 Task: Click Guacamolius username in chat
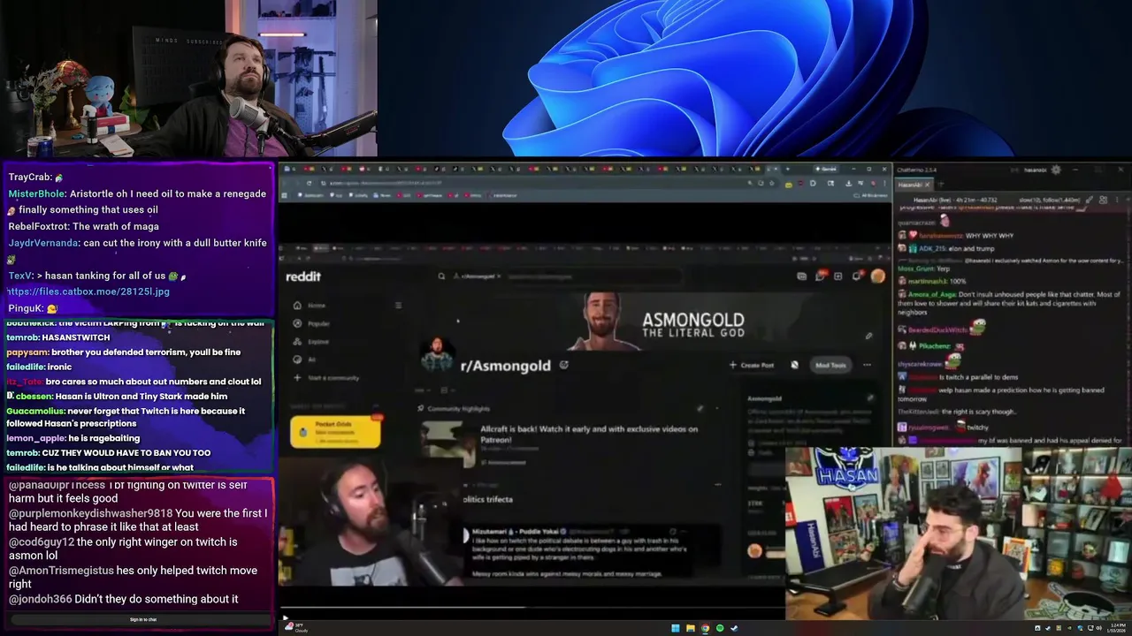[35, 411]
